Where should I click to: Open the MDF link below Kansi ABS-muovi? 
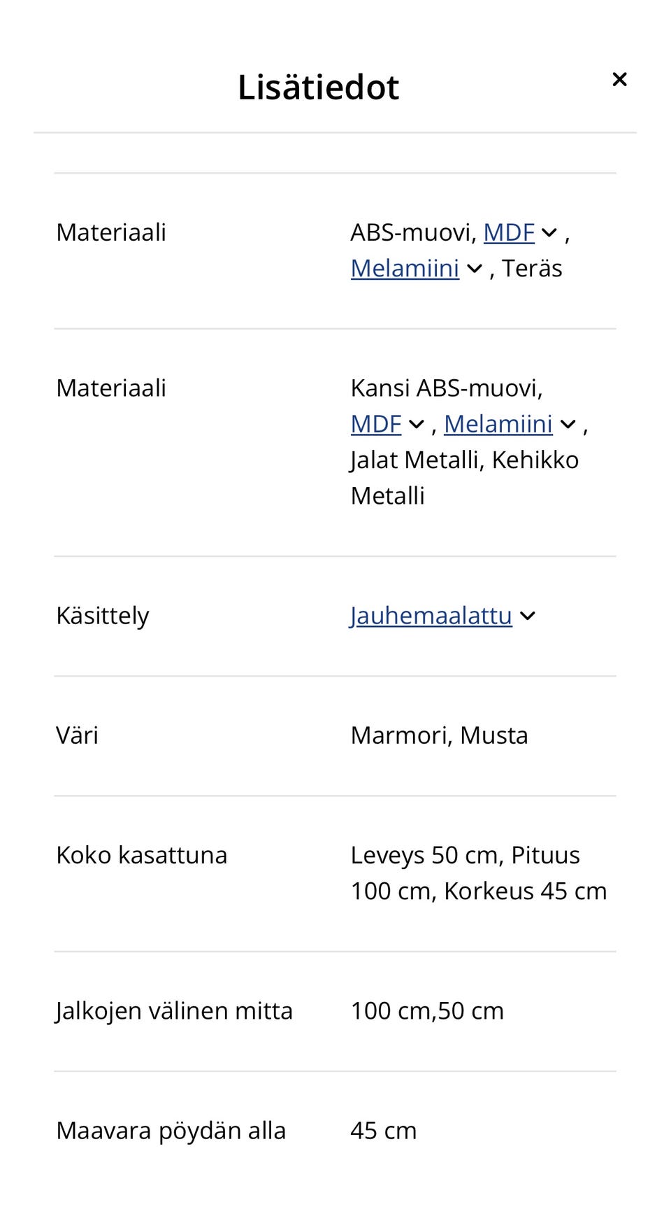tap(376, 424)
